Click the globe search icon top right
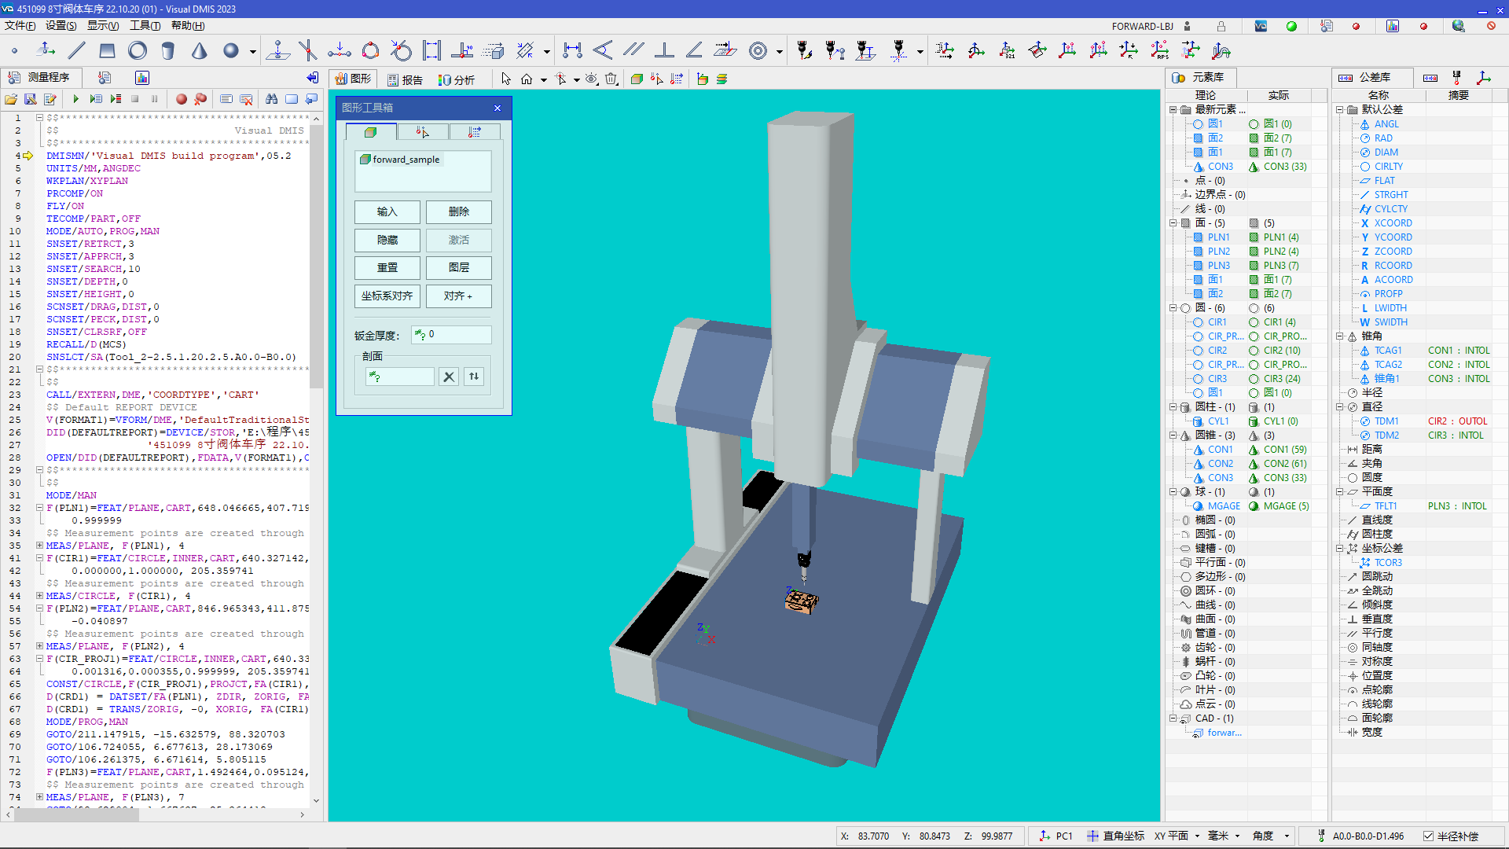Viewport: 1509px width, 849px height. click(x=1459, y=26)
